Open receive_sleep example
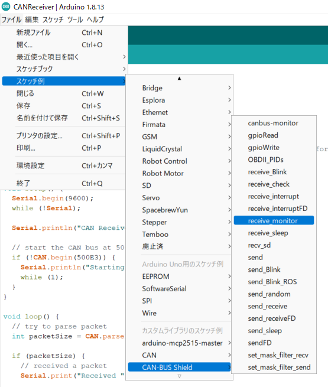The height and width of the screenshot is (387, 328). 274,233
